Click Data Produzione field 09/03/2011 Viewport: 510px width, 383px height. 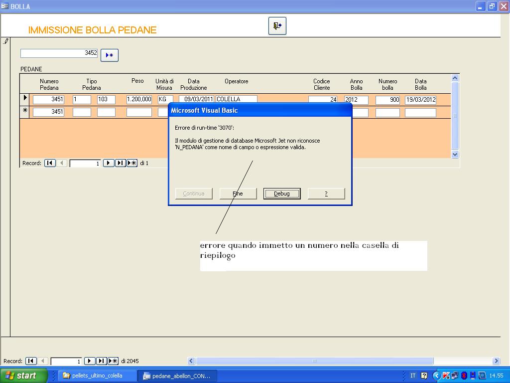coord(196,99)
